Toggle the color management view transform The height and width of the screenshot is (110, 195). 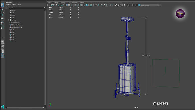(139, 5)
